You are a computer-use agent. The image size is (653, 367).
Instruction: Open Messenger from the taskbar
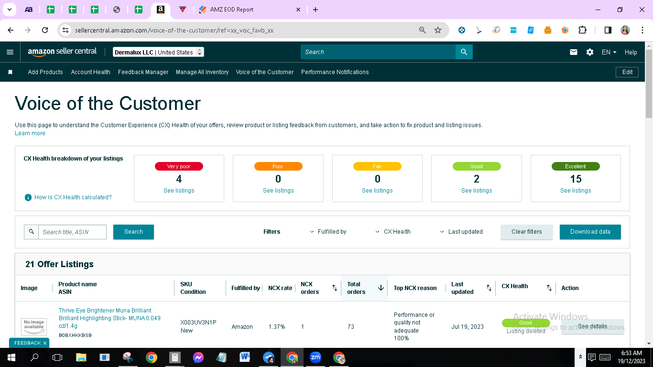(198, 357)
